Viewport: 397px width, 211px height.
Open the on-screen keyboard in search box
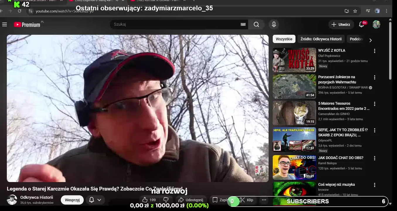coord(243,24)
